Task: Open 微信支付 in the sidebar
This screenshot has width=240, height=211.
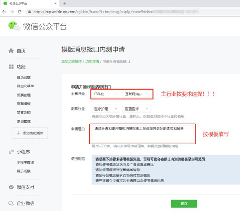Action: 25,187
